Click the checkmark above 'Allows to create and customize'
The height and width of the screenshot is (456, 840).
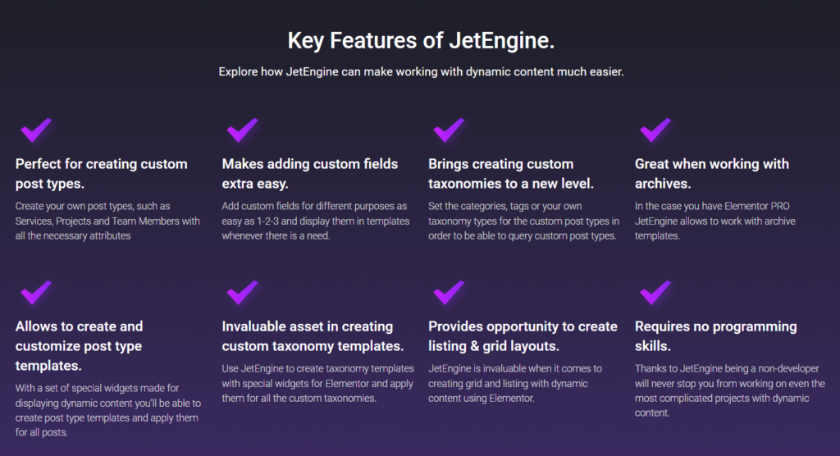36,292
